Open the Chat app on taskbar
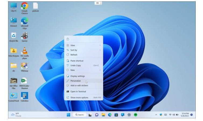Screen dimensions: 203x121 (x=97, y=115)
